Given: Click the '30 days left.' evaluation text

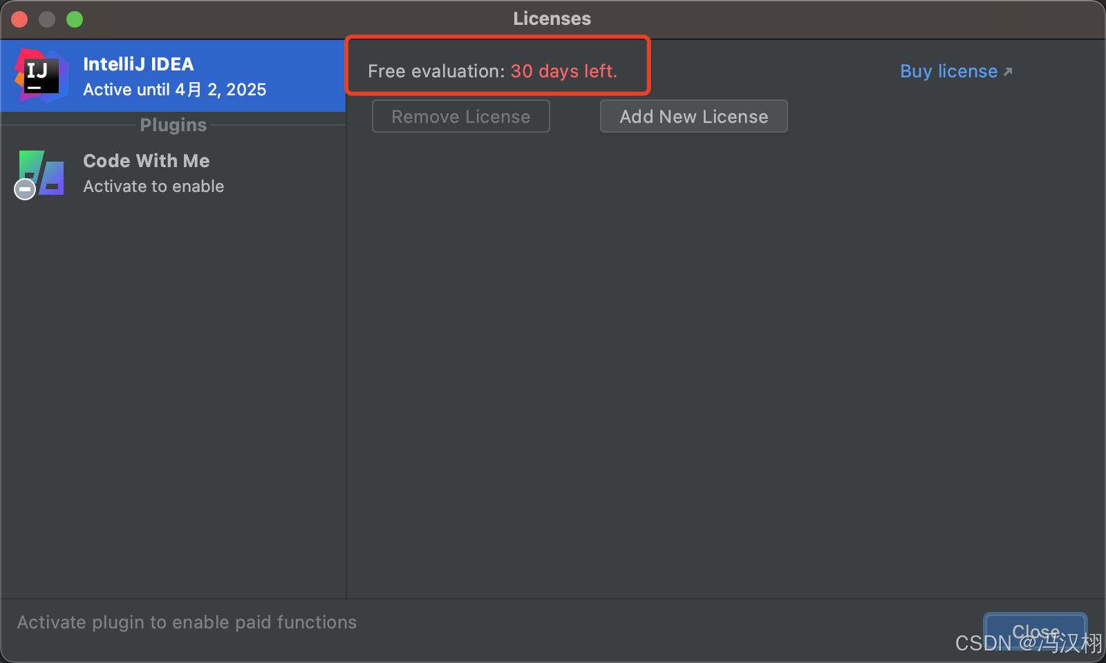Looking at the screenshot, I should [564, 71].
